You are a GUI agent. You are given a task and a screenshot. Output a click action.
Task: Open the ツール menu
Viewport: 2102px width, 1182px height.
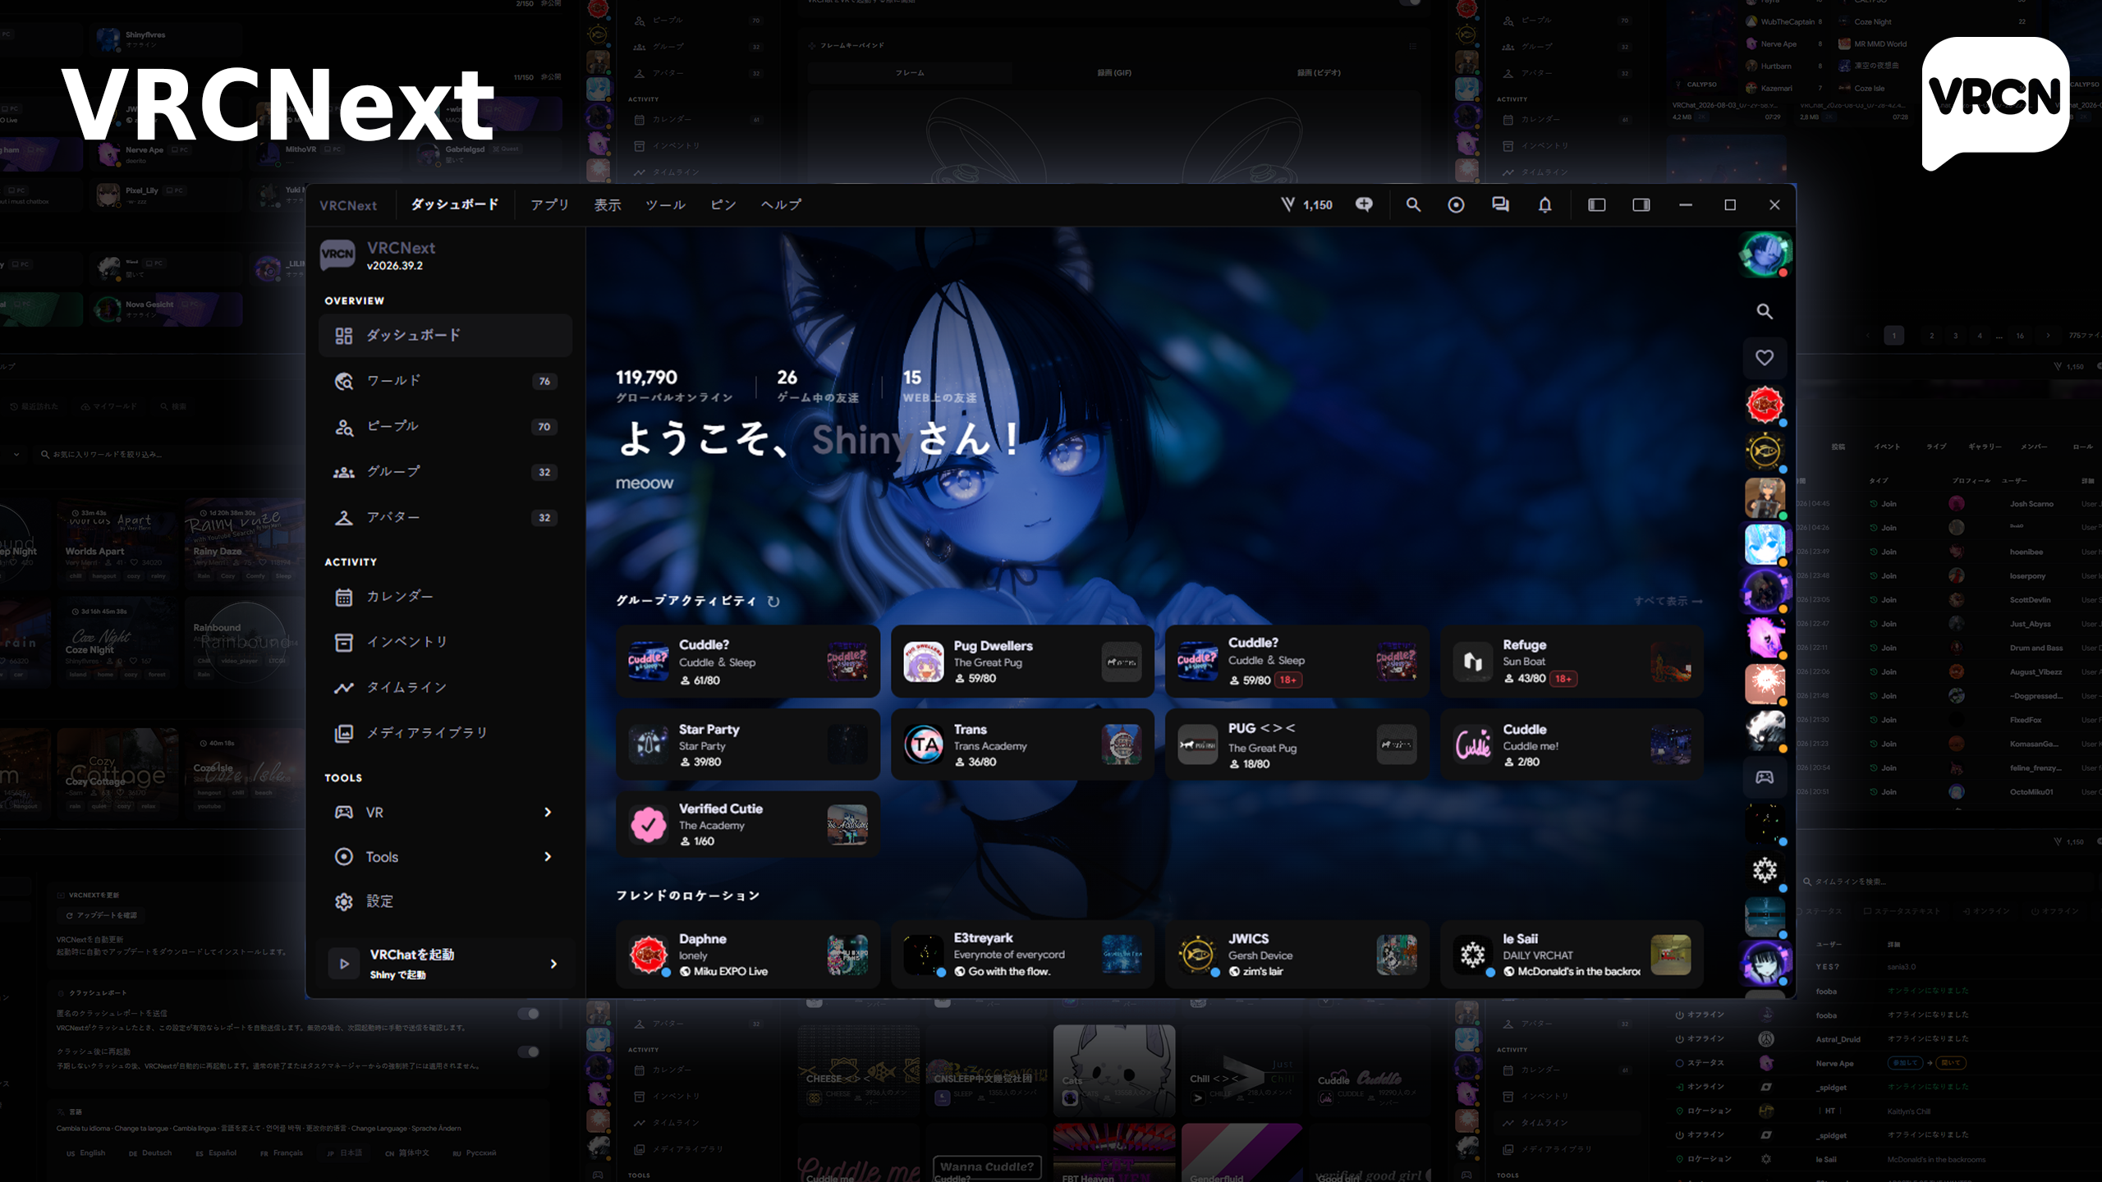(665, 204)
